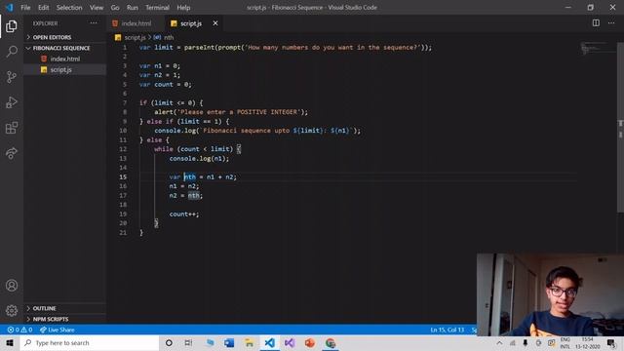Click Ln 15, Col 13 status entry
The image size is (624, 351).
[447, 330]
